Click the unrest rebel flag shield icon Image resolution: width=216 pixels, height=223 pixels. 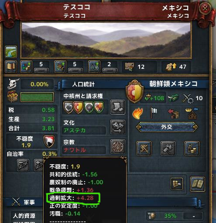coord(49,141)
